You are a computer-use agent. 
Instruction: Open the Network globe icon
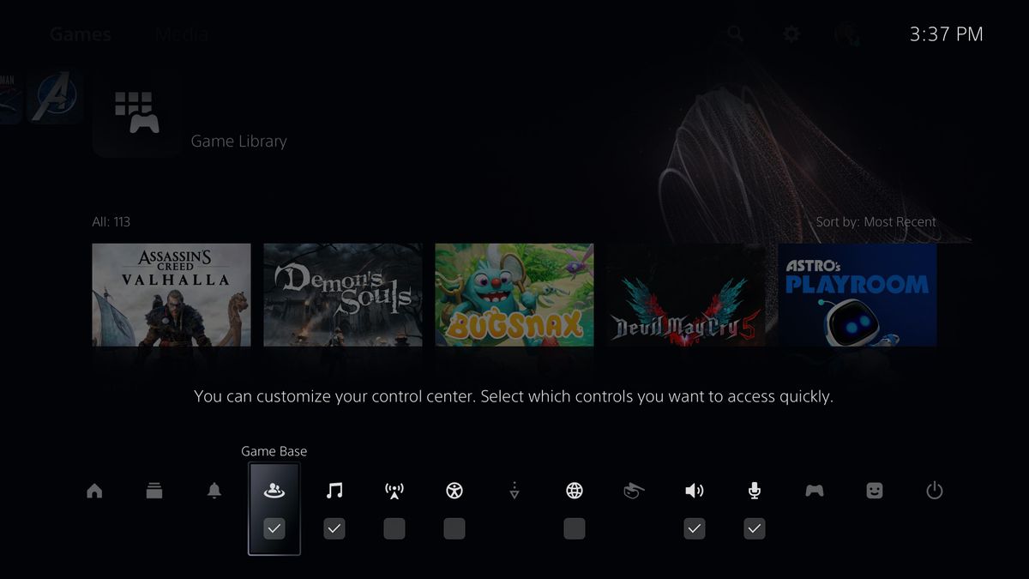[x=573, y=490]
